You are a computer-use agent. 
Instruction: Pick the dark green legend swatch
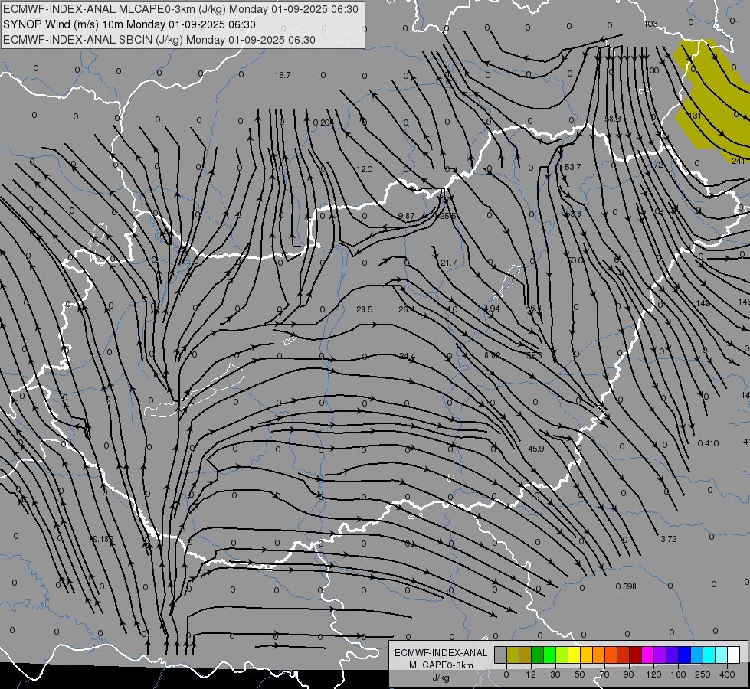pos(538,655)
